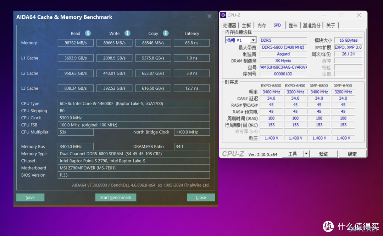Open the 显卡 tab in CPU-Z
Image resolution: width=383 pixels, height=236 pixels.
tap(293, 25)
